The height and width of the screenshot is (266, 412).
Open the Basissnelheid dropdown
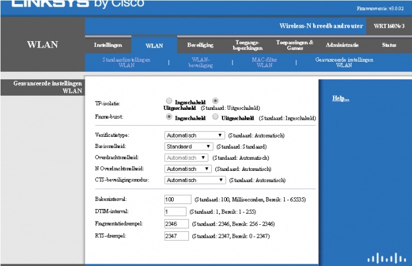pos(188,146)
